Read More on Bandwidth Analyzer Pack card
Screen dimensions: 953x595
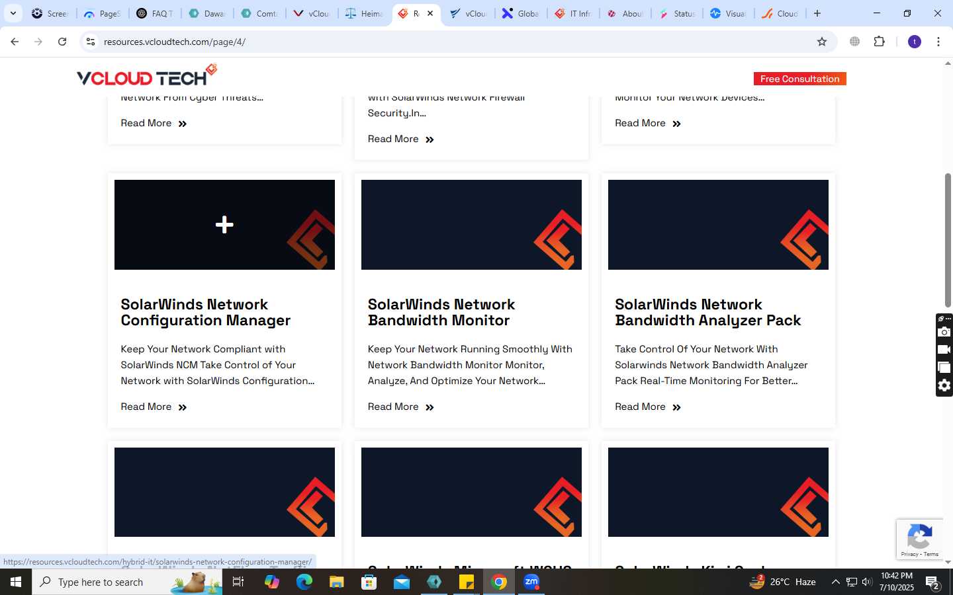tap(647, 407)
